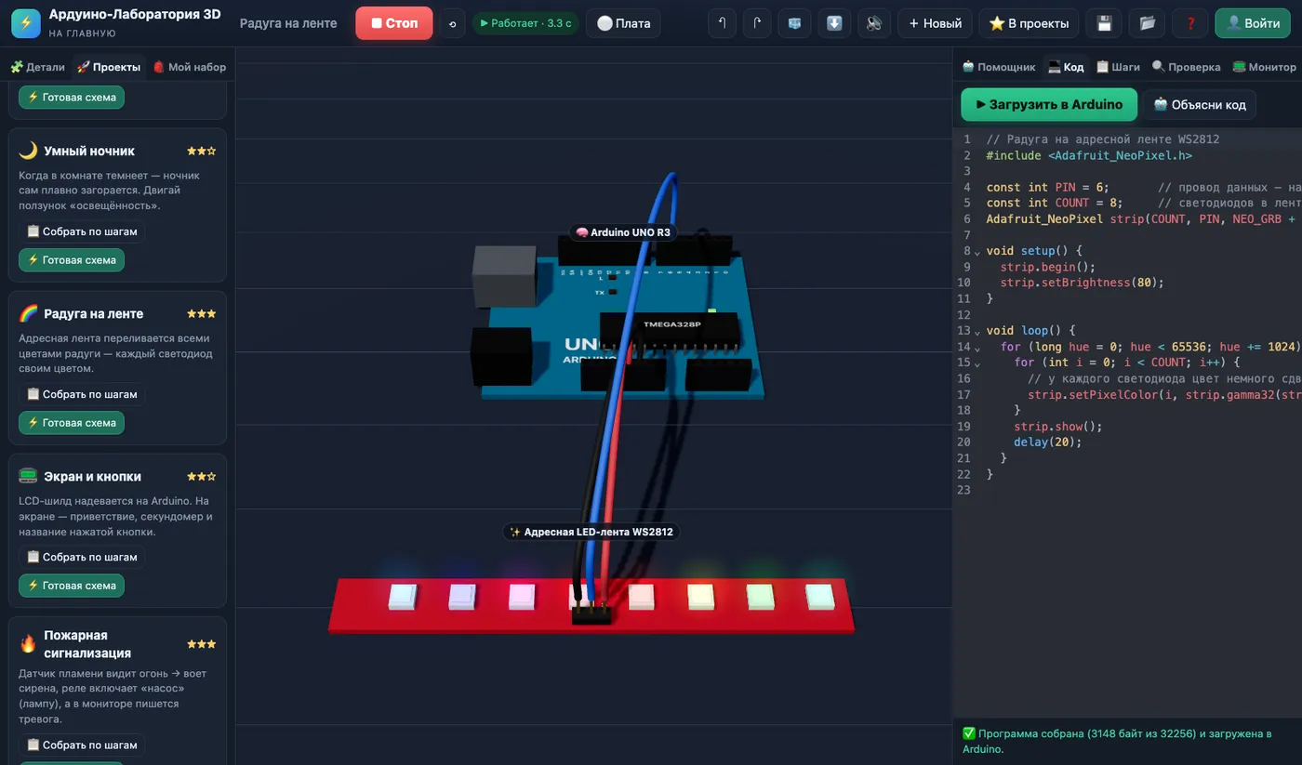Click Собрать по шагам under Пожарная сигнализация
Screen dimensions: 1302x765
(x=82, y=745)
